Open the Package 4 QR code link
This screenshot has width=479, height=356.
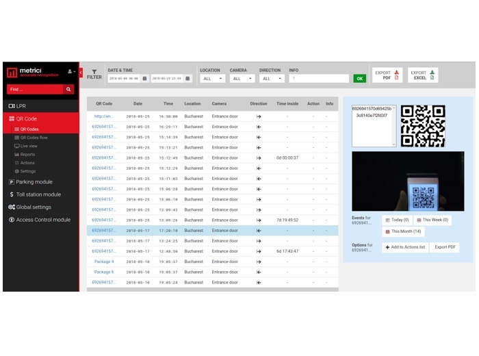coord(104,262)
